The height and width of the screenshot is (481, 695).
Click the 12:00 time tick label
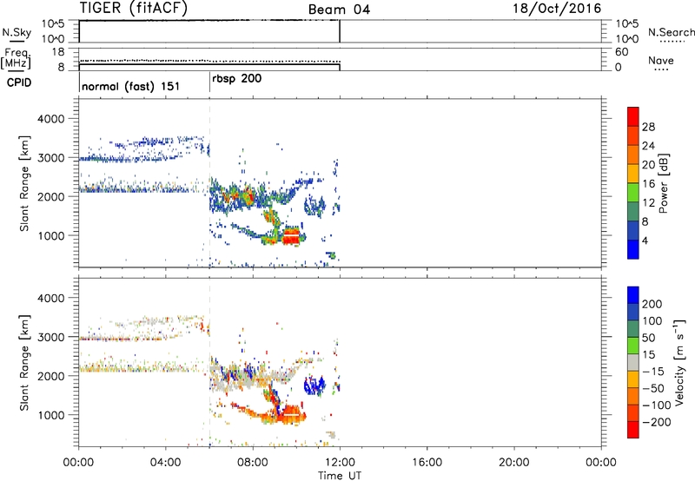click(340, 463)
